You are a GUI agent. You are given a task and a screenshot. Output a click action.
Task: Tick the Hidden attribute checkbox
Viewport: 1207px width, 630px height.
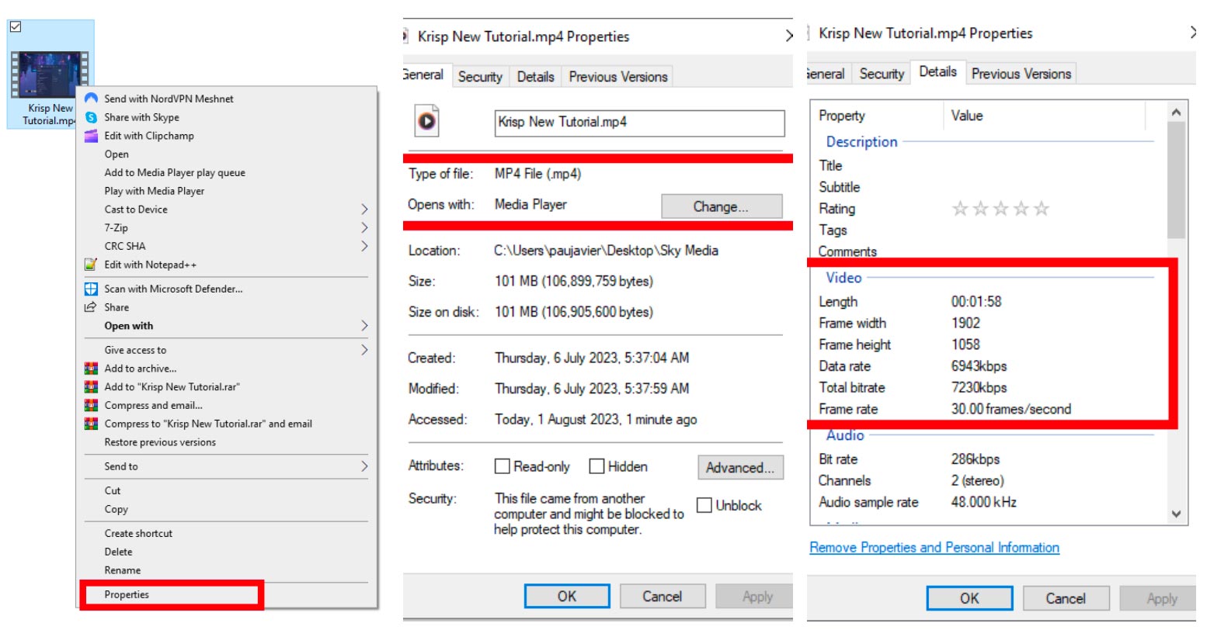coord(597,466)
